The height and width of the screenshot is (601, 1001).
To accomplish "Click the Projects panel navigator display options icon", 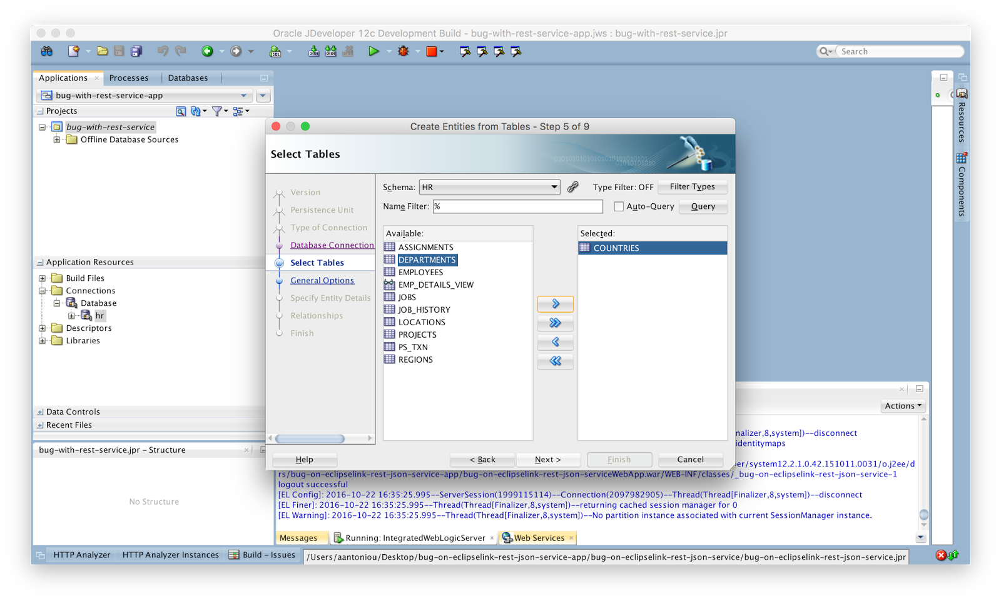I will coord(238,111).
